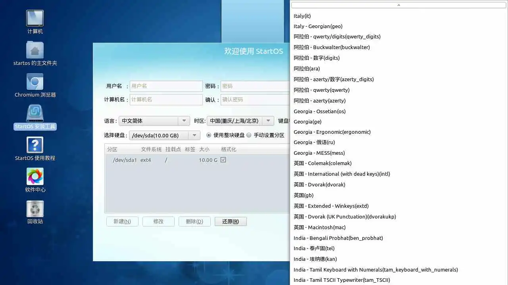Image resolution: width=508 pixels, height=285 pixels.
Task: Open the 选择硬盘 /dev/sda dropdown
Action: [x=164, y=135]
